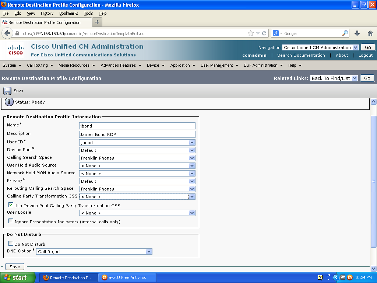Open the Related Links dropdown
The height and width of the screenshot is (283, 377).
tap(334, 78)
